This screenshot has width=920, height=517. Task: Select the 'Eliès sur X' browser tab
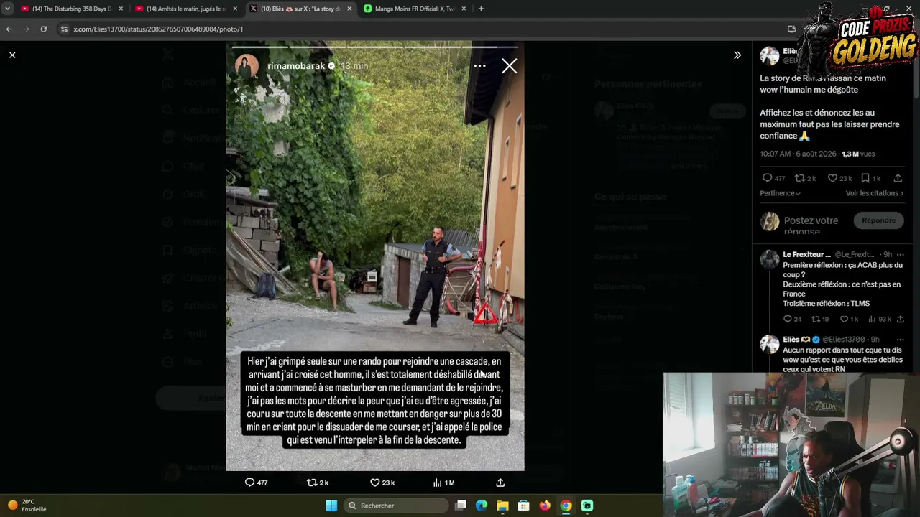click(x=300, y=9)
